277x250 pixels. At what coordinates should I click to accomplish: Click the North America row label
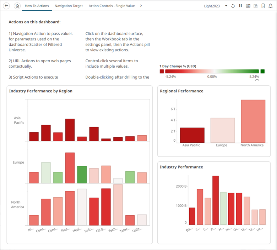tap(17, 205)
